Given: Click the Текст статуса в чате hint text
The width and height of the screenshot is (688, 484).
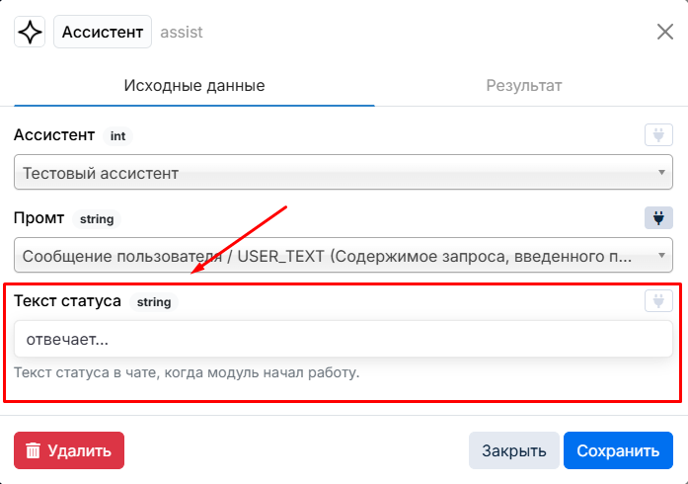Looking at the screenshot, I should point(187,372).
